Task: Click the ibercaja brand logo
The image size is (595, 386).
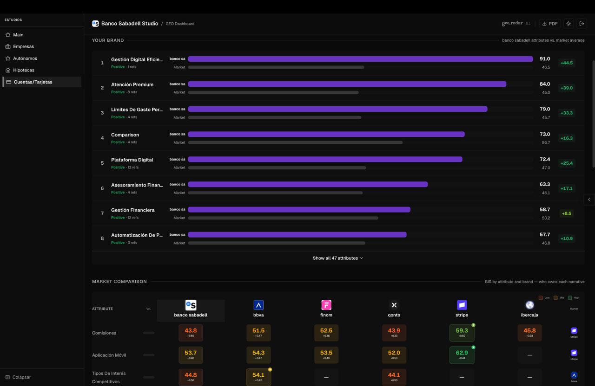Action: 529,305
